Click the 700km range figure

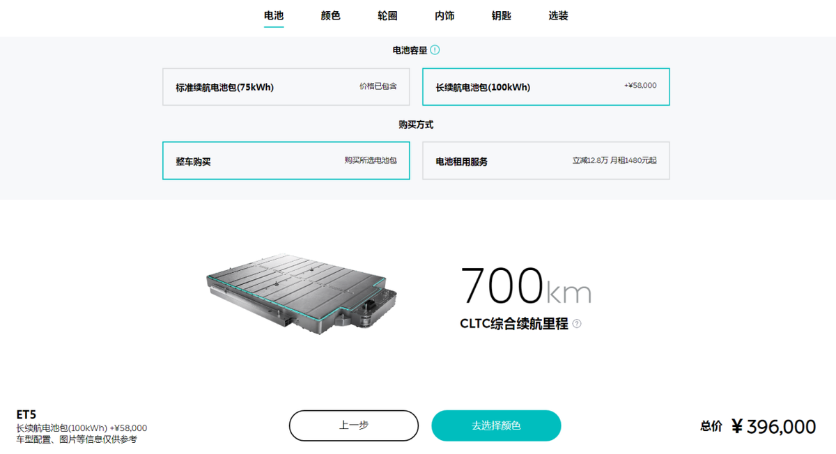[526, 285]
